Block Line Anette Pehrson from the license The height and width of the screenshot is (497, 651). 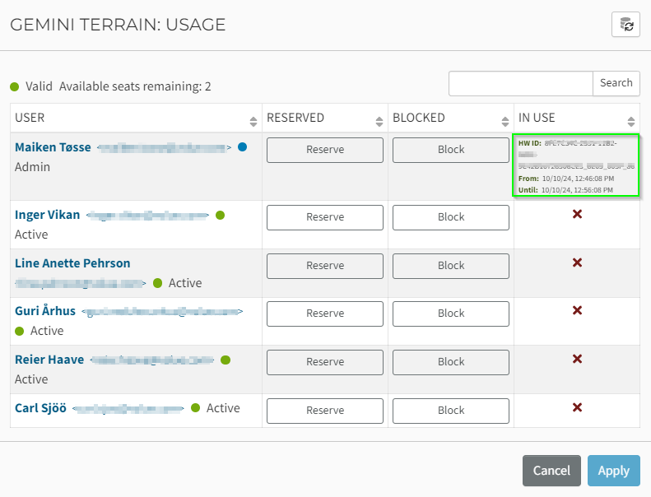(x=451, y=266)
